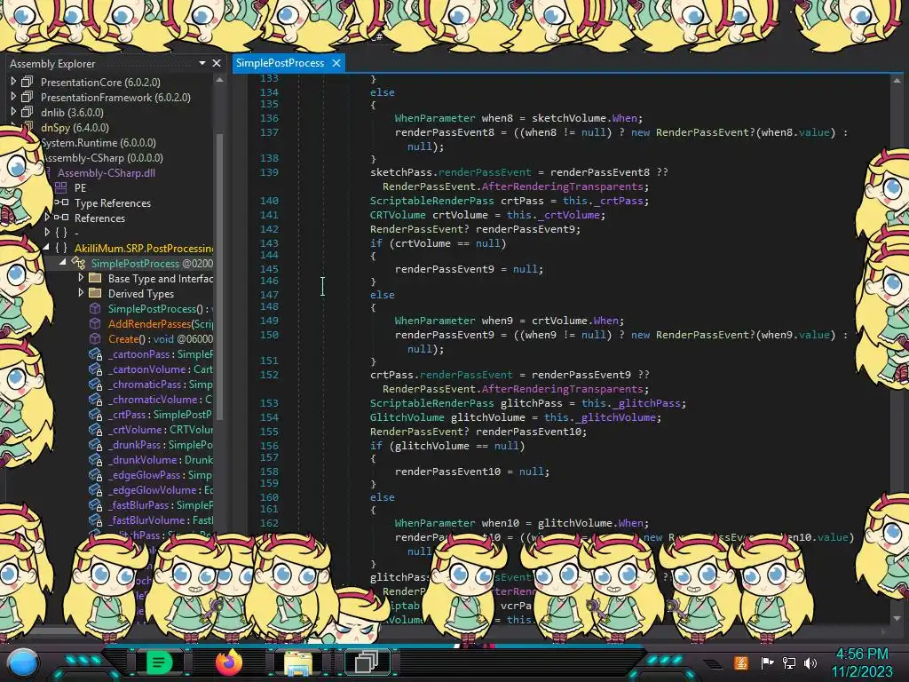Click the Assembly Explorer scroll-up arrow
Viewport: 909px width, 682px height.
click(219, 80)
